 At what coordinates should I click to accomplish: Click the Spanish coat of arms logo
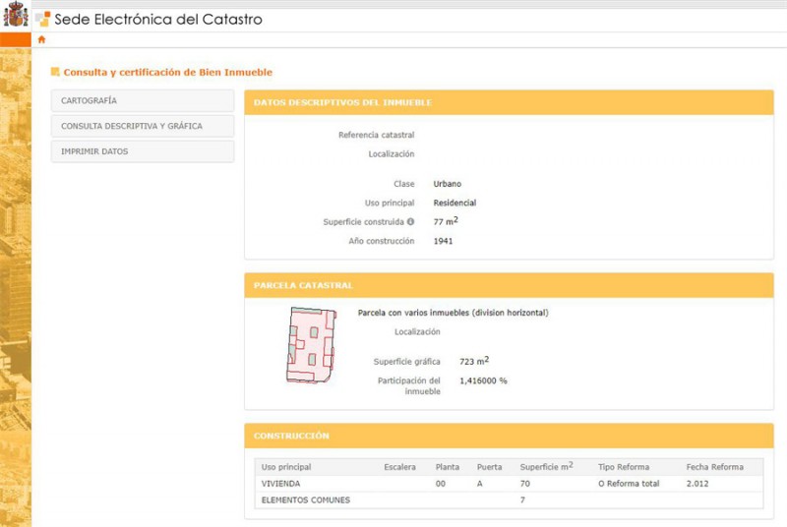16,15
